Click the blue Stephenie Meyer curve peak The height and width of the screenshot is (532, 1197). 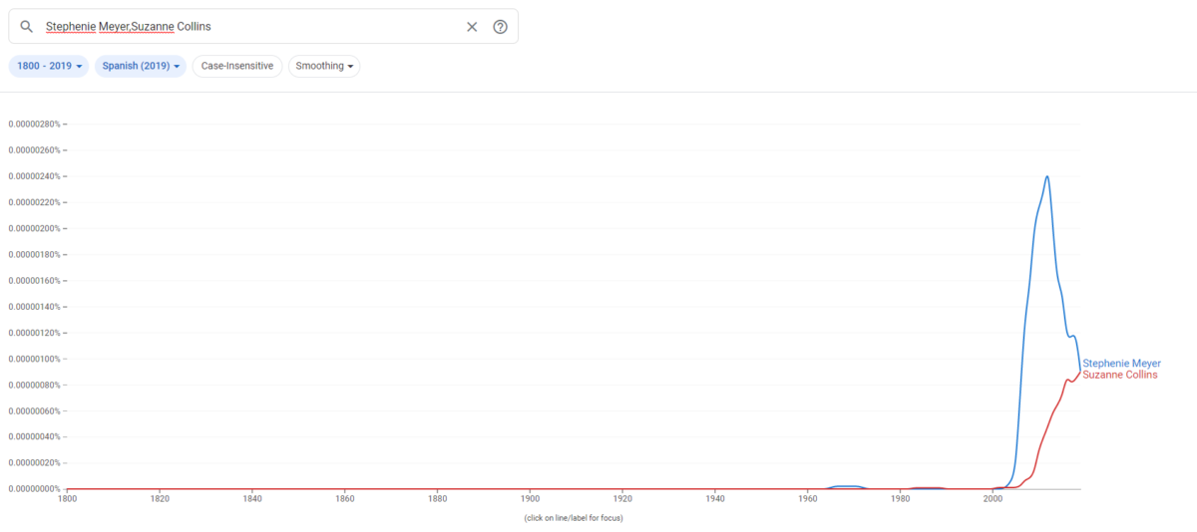pyautogui.click(x=1046, y=177)
